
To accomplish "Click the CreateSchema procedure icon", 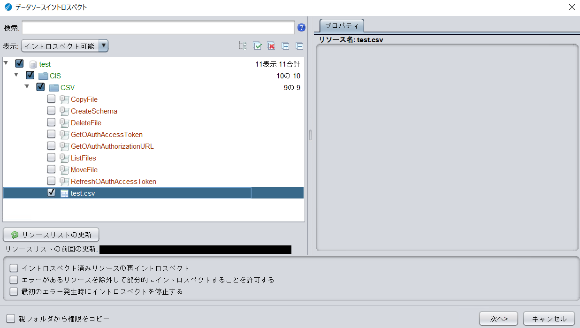I will coord(64,111).
